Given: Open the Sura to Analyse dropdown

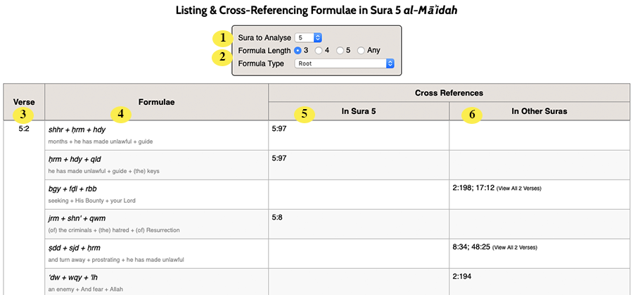Looking at the screenshot, I should pyautogui.click(x=308, y=37).
